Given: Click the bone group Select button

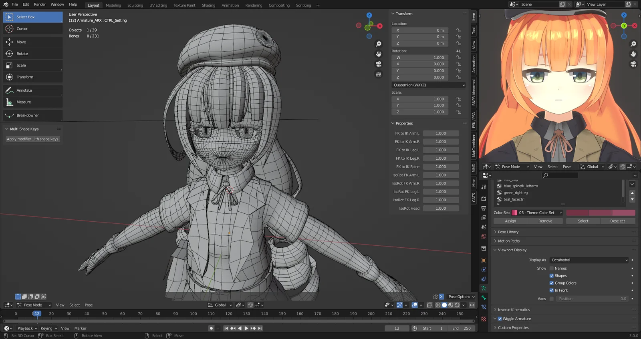Looking at the screenshot, I should pyautogui.click(x=583, y=221).
